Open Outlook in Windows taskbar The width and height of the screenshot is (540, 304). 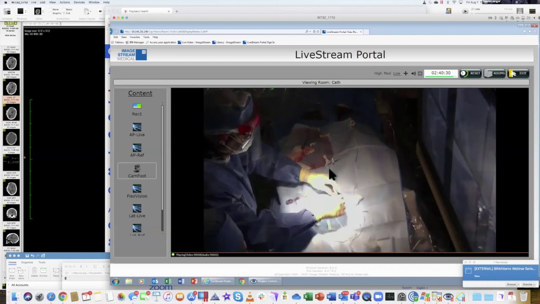coord(155,281)
